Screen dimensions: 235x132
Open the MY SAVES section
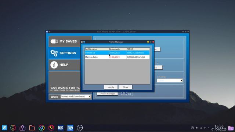point(70,41)
